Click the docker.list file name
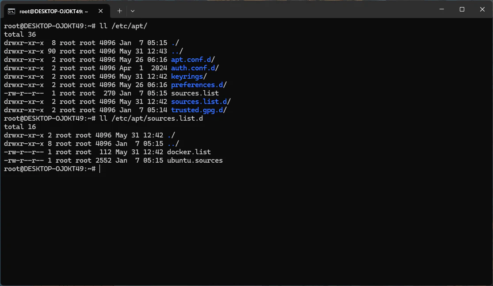 [x=189, y=152]
